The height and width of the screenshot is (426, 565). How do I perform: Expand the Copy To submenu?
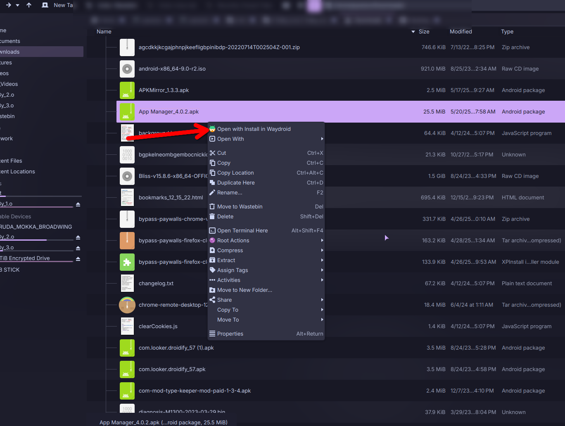tap(266, 310)
